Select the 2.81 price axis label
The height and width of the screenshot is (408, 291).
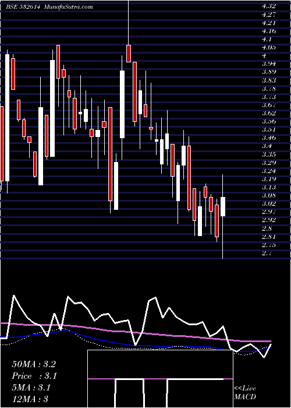268,237
